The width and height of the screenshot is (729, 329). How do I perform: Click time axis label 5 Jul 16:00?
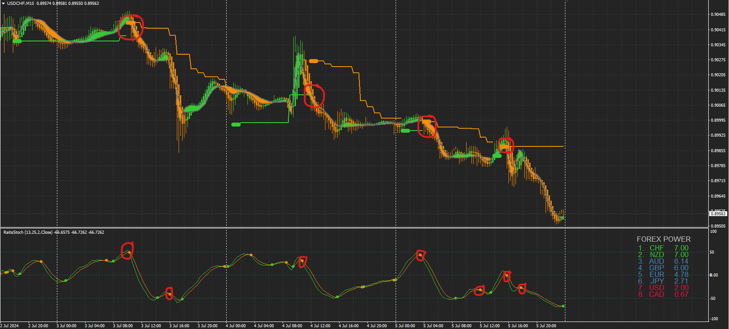coord(519,326)
